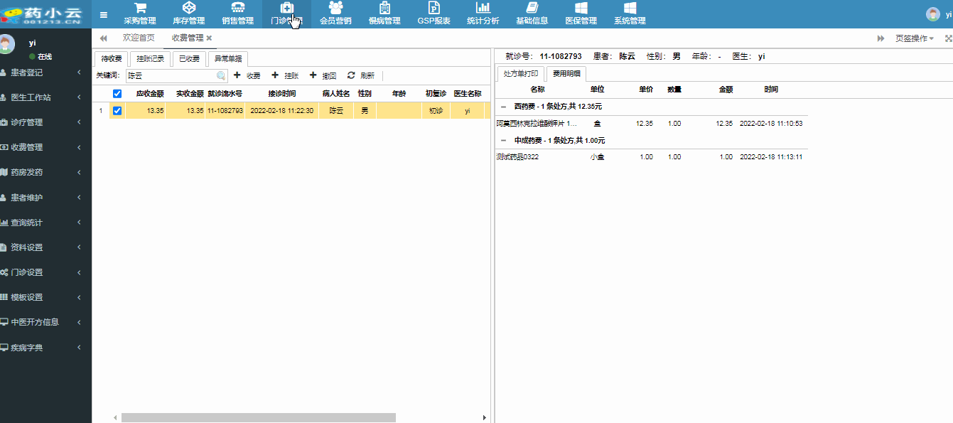Click horizontal scrollbar right arrow
Image resolution: width=953 pixels, height=423 pixels.
tap(485, 418)
